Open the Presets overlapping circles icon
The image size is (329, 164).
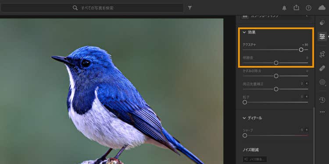point(322,23)
